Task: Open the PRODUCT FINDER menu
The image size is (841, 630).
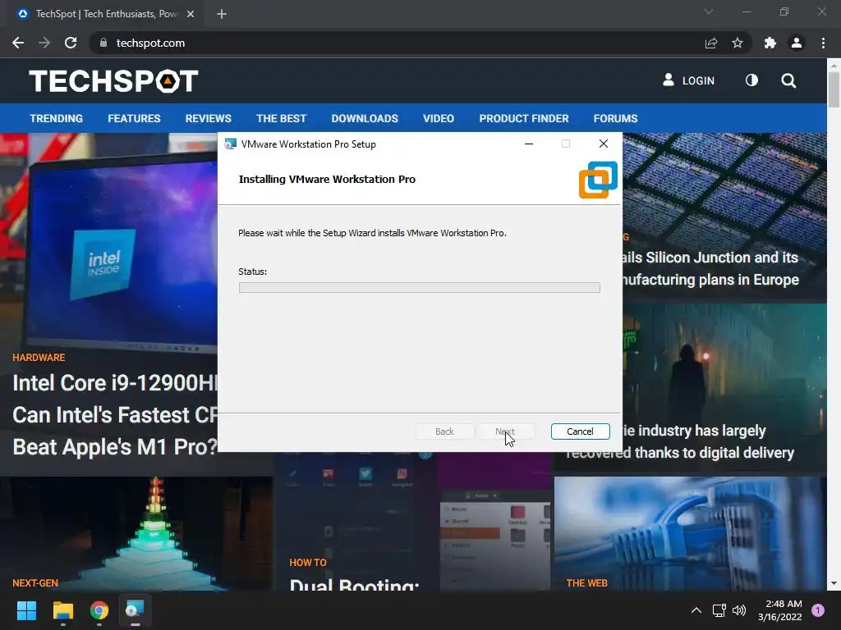Action: 524,118
